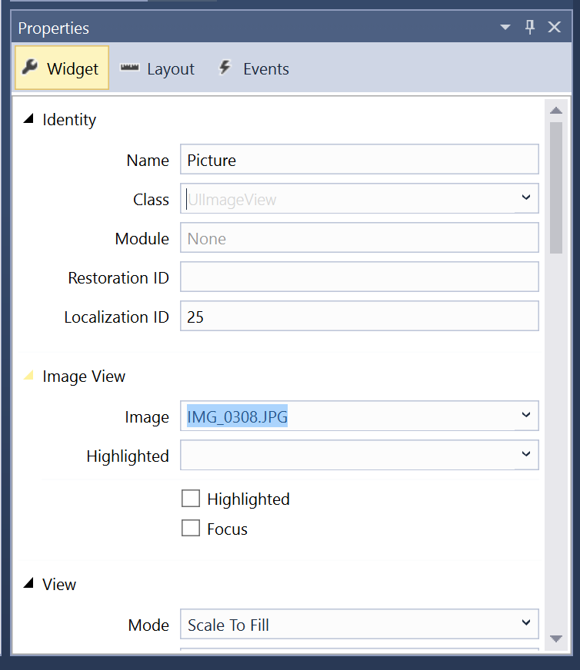
Task: Switch to the Events tab
Action: click(254, 68)
